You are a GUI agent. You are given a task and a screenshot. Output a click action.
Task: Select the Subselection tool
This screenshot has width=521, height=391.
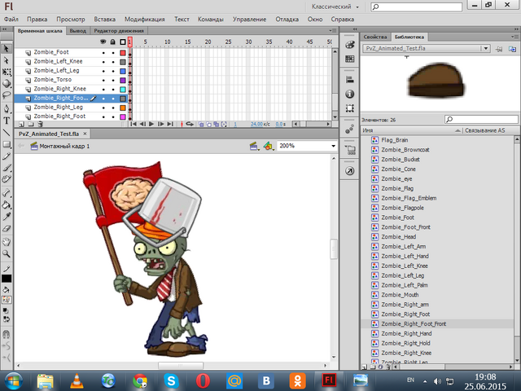[x=7, y=60]
